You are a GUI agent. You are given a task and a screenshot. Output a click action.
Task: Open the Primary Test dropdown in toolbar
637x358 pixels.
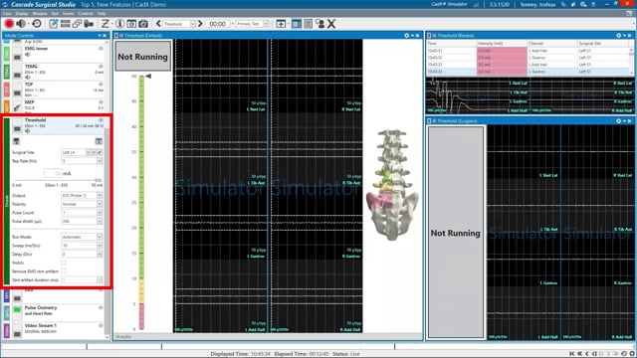coord(252,24)
